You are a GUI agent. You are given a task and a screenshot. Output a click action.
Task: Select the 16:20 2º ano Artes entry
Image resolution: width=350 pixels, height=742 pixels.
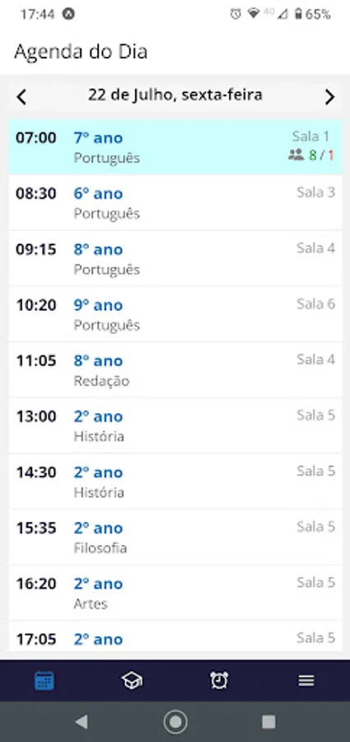(175, 593)
